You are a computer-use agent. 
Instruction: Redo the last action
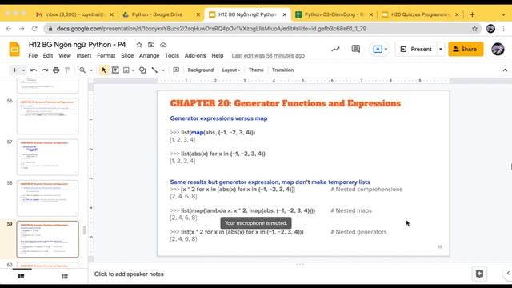click(x=45, y=70)
